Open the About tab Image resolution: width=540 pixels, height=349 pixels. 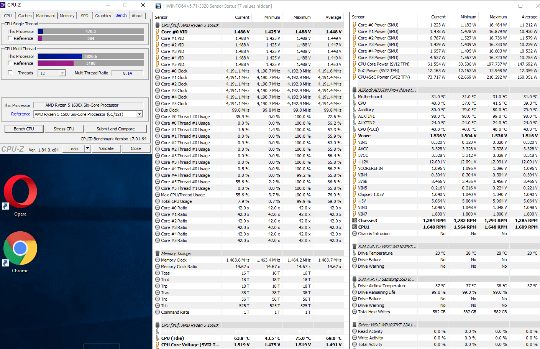tap(137, 16)
